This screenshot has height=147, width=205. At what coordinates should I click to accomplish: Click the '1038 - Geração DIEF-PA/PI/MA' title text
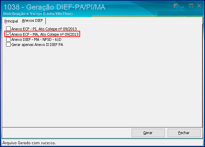click(x=54, y=7)
